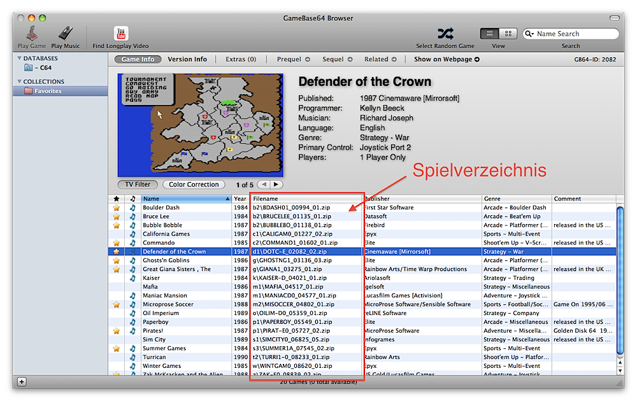
Task: Select the Sim City game row
Action: click(362, 340)
